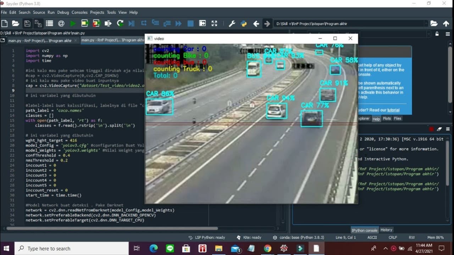Open the View menu
Image resolution: width=454 pixels, height=255 pixels.
[123, 12]
